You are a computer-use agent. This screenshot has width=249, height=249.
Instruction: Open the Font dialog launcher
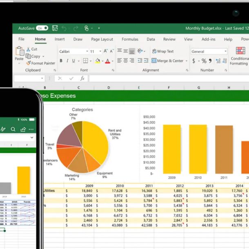coord(113,70)
